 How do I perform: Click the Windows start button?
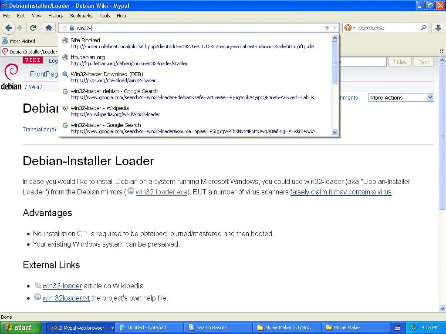pos(20,327)
